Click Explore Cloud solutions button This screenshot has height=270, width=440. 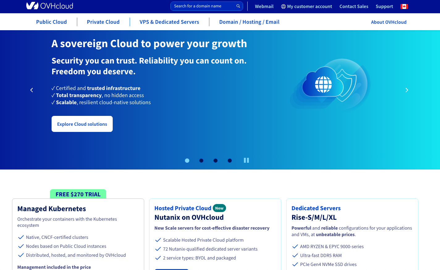[82, 124]
